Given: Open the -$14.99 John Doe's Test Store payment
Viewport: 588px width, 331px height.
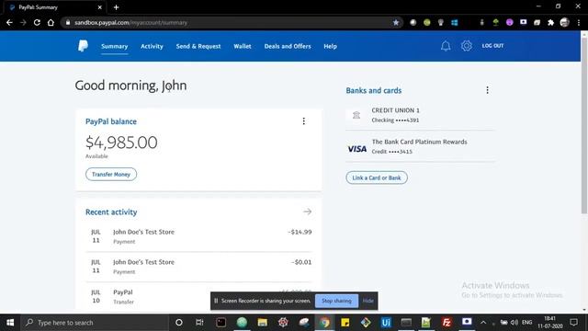Looking at the screenshot, I should 198,236.
